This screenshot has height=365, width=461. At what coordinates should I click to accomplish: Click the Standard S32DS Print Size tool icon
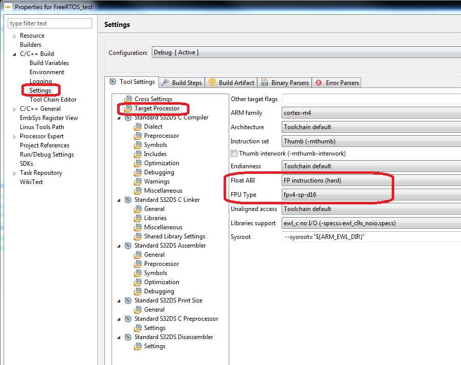click(x=128, y=300)
